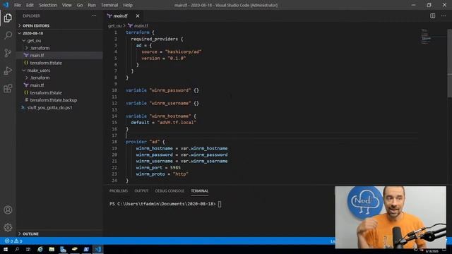
Task: Click errors and warnings count in status bar
Action: 13,241
